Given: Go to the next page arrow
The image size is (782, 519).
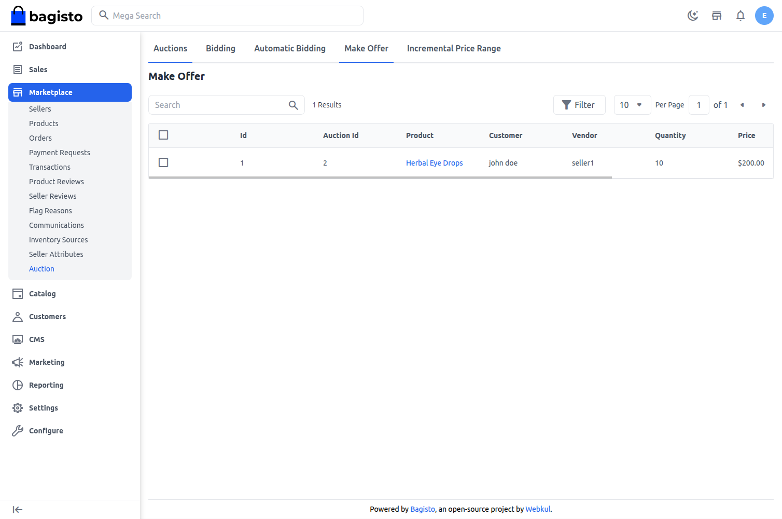Looking at the screenshot, I should 763,105.
